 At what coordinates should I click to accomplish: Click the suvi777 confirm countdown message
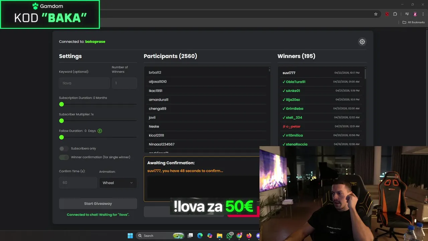point(185,171)
